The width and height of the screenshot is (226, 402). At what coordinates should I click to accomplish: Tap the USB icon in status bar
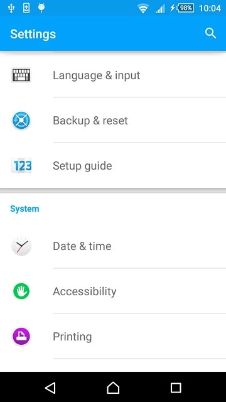(x=11, y=8)
